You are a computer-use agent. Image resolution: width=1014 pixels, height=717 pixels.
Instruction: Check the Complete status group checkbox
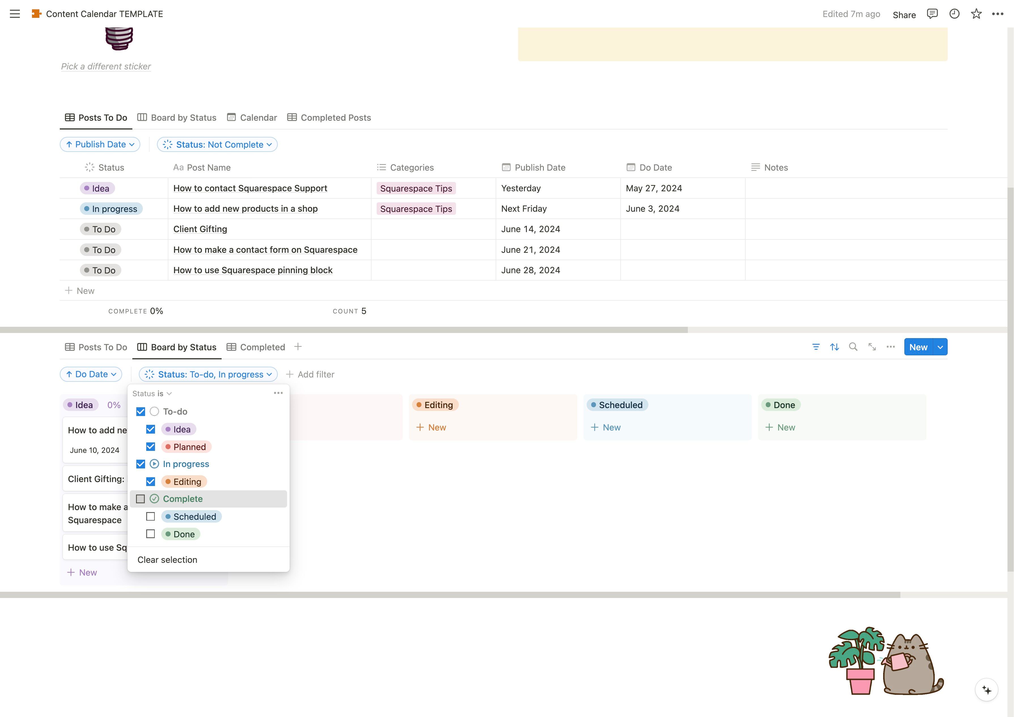coord(141,499)
